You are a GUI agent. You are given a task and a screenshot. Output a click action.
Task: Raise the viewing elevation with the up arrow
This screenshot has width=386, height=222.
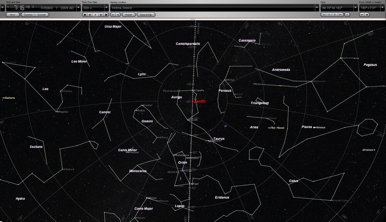[118, 15]
